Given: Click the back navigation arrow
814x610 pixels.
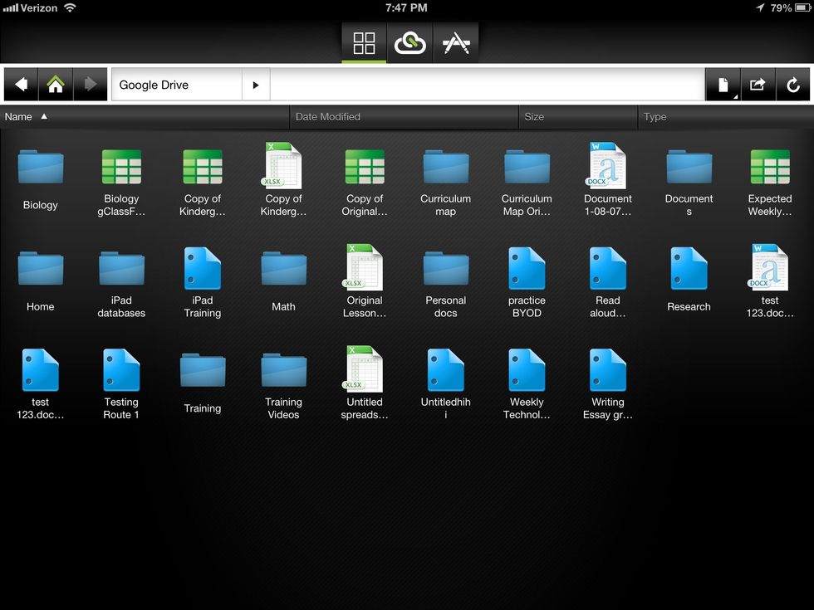Looking at the screenshot, I should point(21,85).
